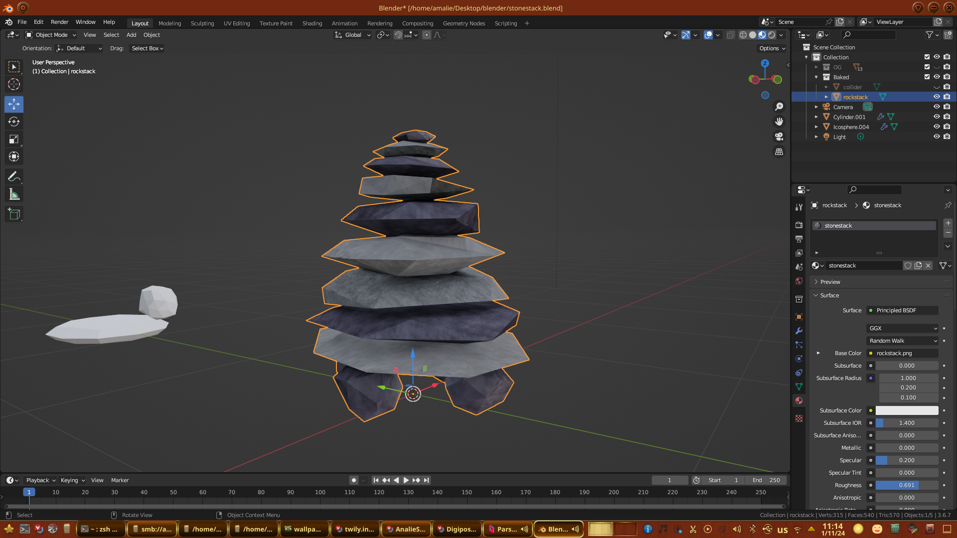Click the Roughness slider
This screenshot has height=538, width=957.
click(907, 485)
